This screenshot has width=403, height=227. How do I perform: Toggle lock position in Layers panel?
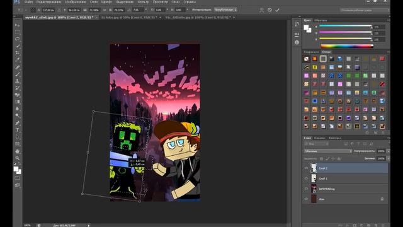[x=333, y=159]
